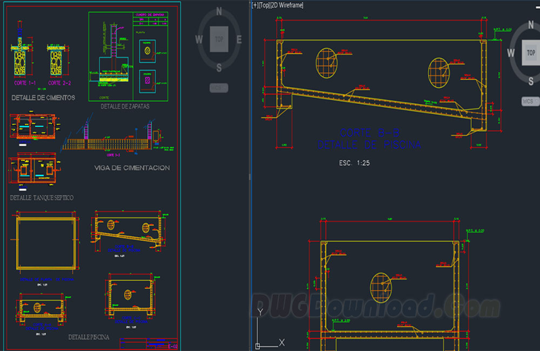
Task: Pick the right hatched circle in Corte B-B
Action: tap(439, 73)
